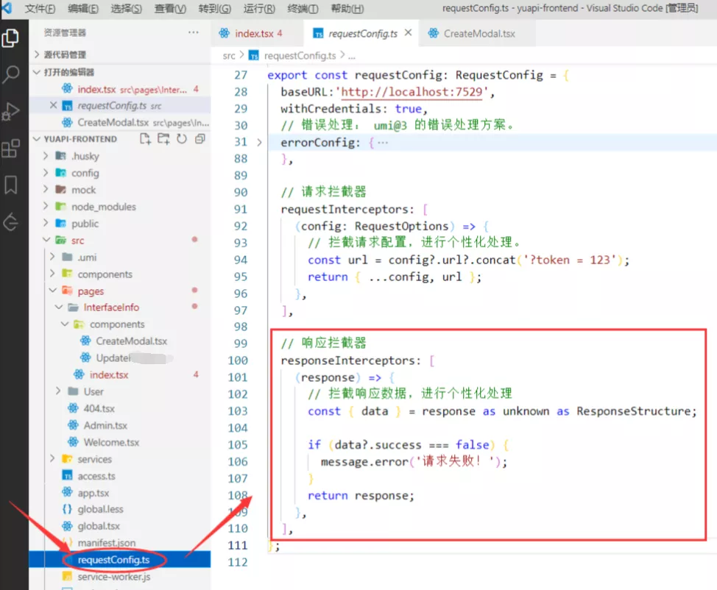Open the 查看(V) menu

coord(170,9)
